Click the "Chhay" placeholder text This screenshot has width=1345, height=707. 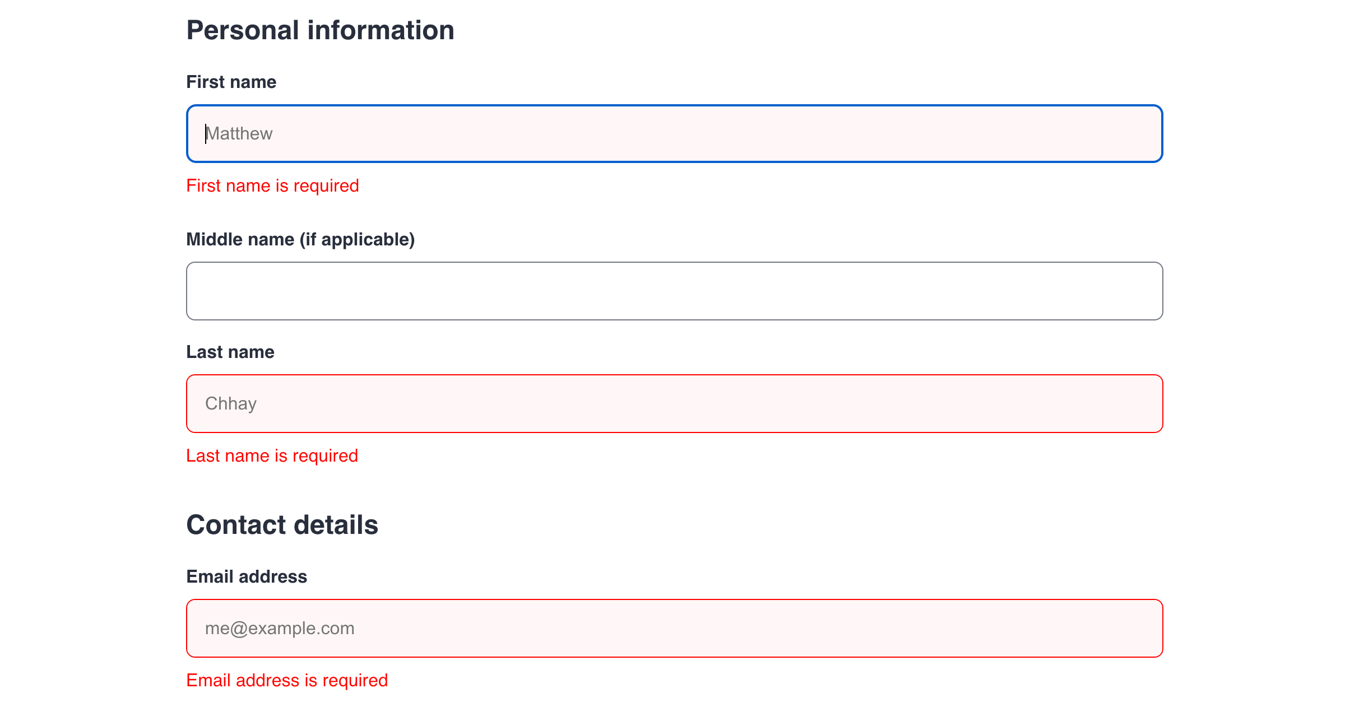231,403
